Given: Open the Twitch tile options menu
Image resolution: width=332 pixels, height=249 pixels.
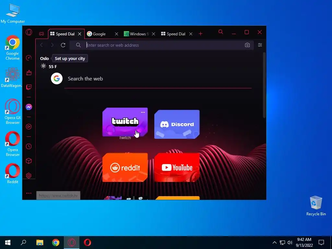Looking at the screenshot, I should (143, 112).
